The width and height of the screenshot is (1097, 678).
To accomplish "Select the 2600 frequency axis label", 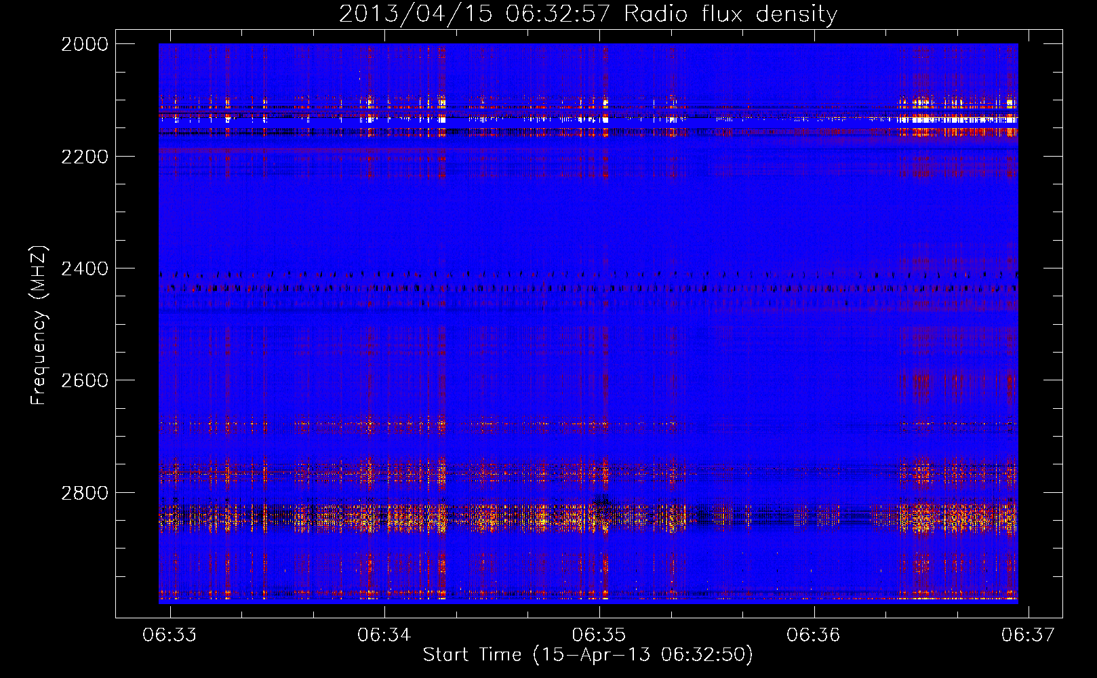I will (x=85, y=380).
